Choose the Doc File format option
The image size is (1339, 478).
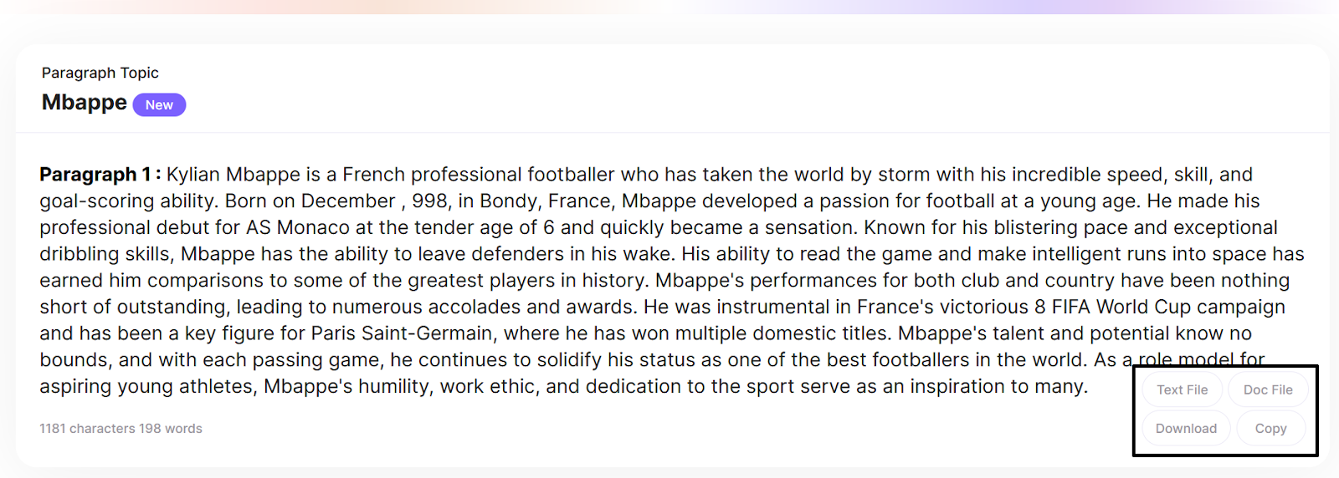[1268, 389]
